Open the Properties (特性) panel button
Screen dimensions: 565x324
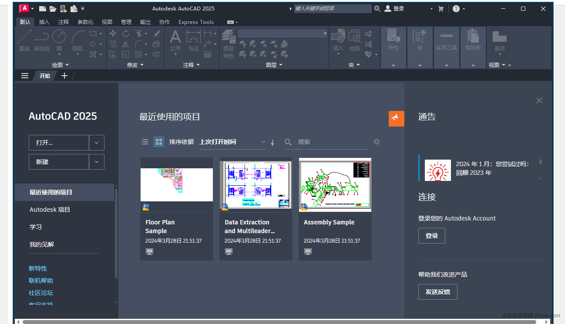[x=393, y=47]
